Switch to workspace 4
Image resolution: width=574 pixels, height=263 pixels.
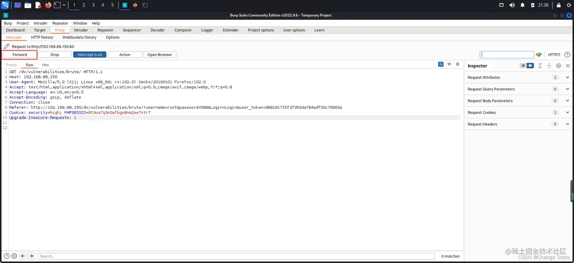tap(103, 5)
